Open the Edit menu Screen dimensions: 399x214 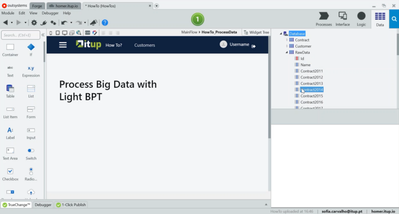(x=22, y=13)
